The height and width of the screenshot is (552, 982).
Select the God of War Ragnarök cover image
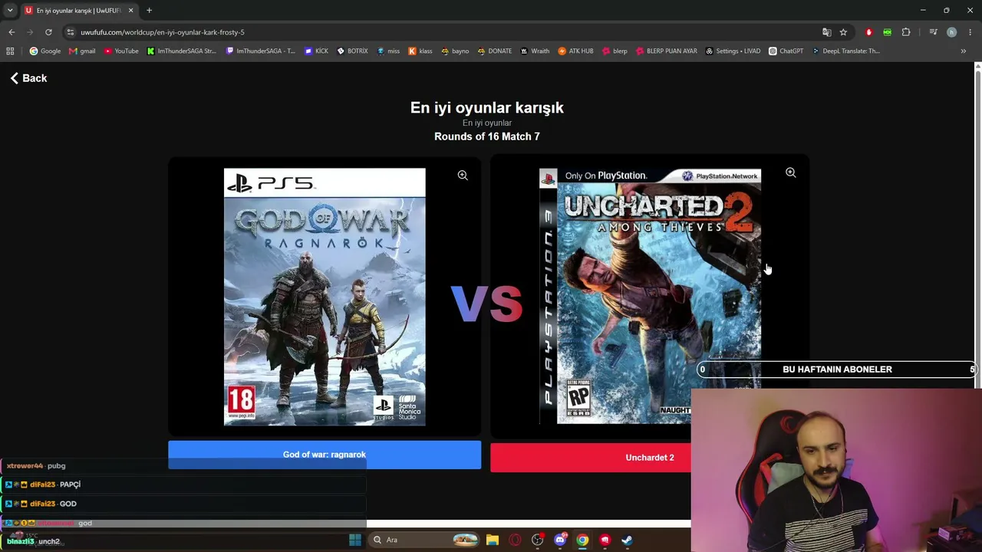325,297
